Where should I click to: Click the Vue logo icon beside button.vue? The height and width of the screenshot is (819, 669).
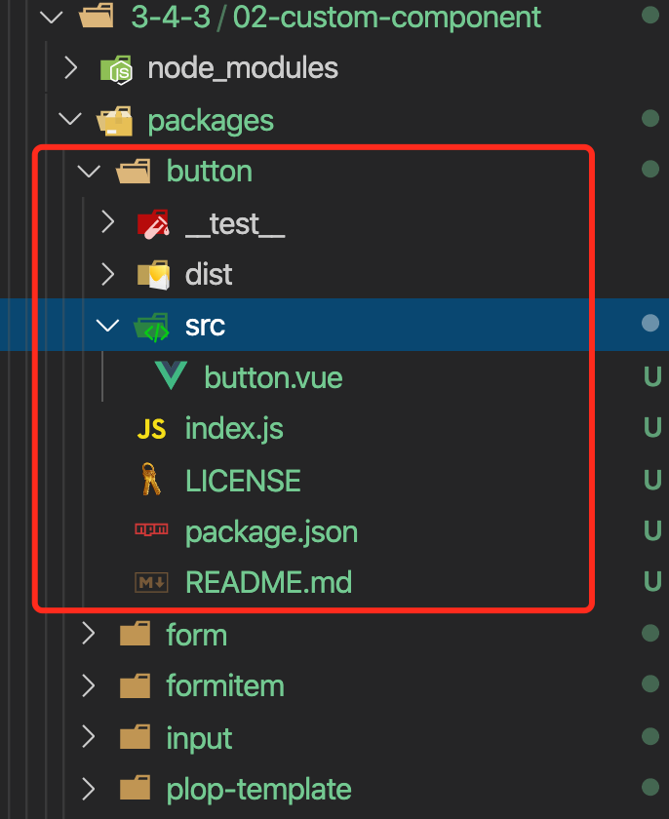point(171,375)
